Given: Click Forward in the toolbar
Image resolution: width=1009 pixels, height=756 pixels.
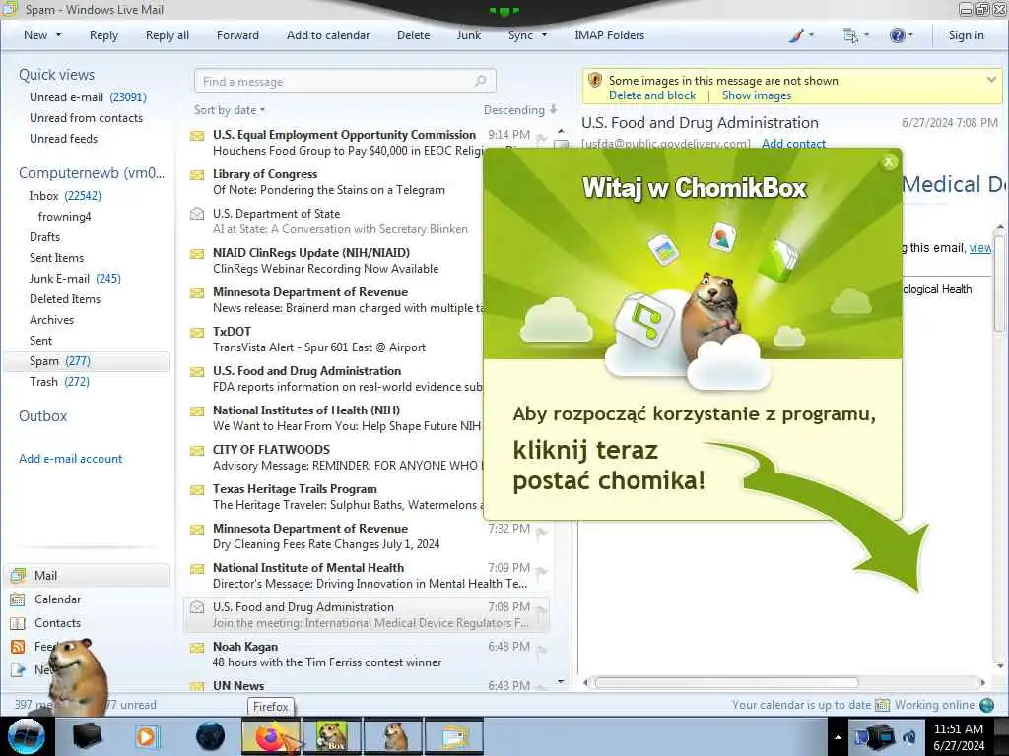Looking at the screenshot, I should point(237,35).
